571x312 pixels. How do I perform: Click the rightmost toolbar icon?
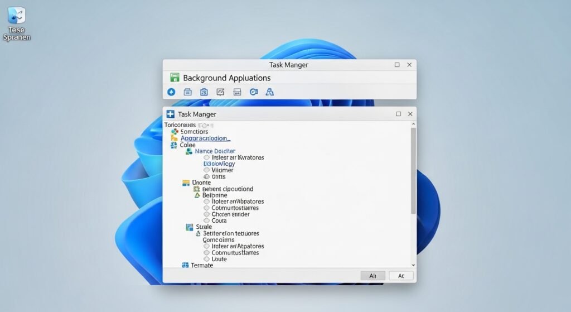coord(270,92)
